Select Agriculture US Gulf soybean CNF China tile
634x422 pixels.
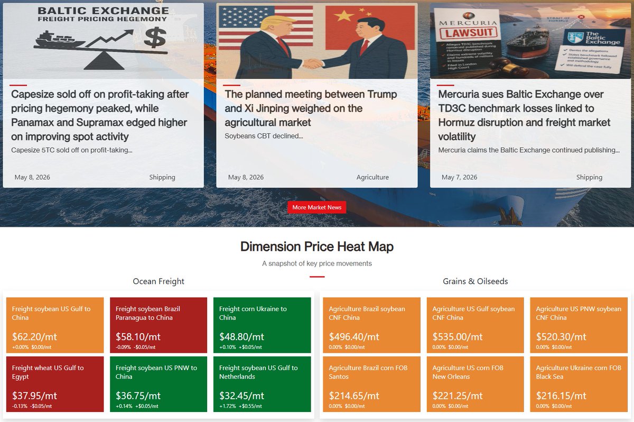point(475,325)
